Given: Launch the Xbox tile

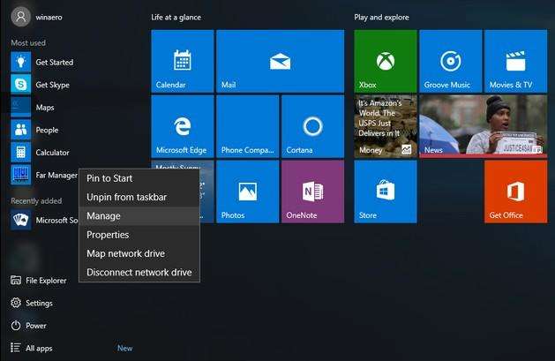Looking at the screenshot, I should tap(386, 61).
